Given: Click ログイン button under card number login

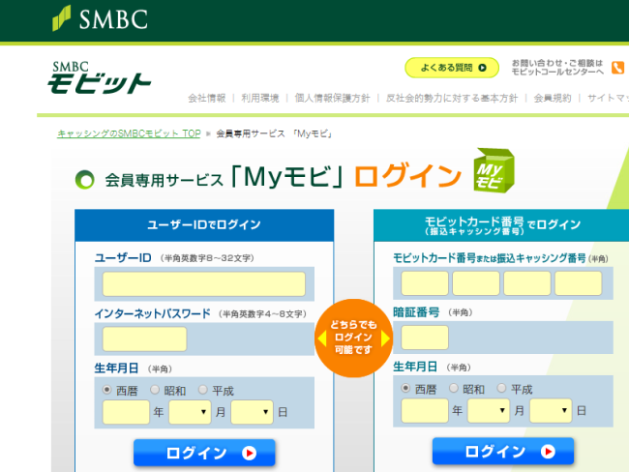Looking at the screenshot, I should [503, 451].
